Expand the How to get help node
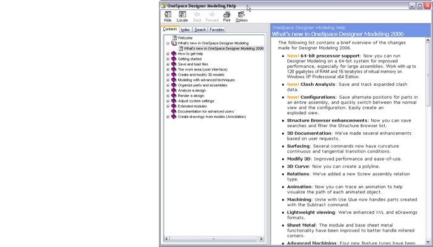 168,54
